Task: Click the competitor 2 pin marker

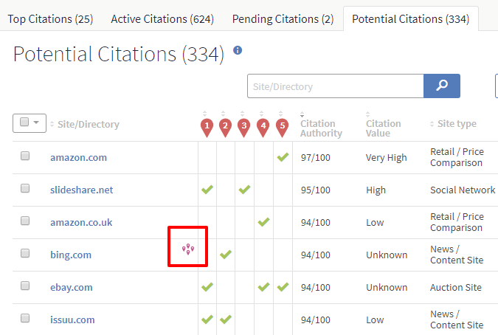Action: (226, 128)
